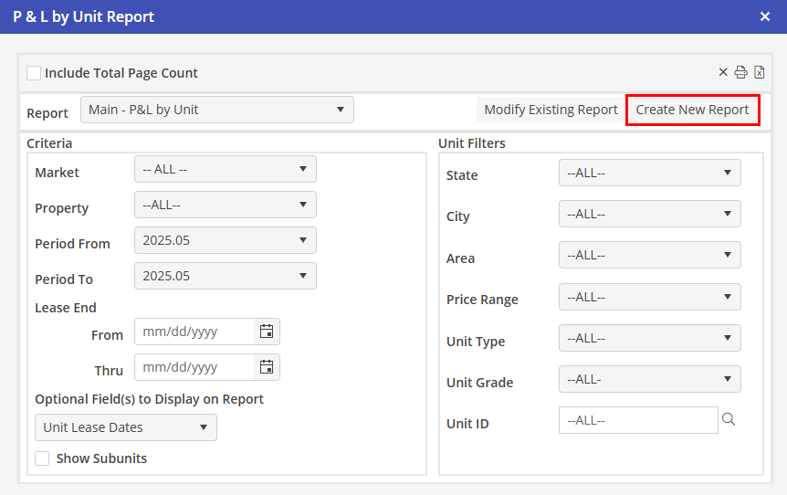
Task: Click the print report icon
Action: click(741, 73)
